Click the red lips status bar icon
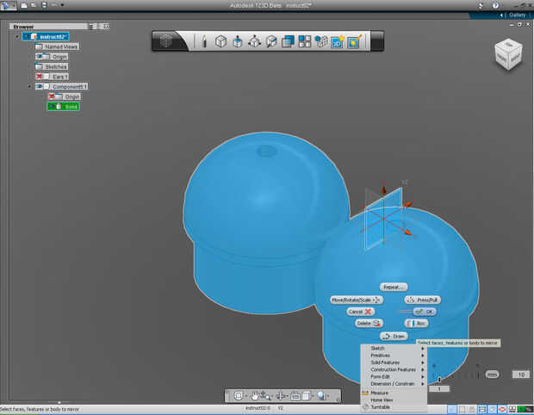Viewport: 534px width, 415px height. click(502, 409)
